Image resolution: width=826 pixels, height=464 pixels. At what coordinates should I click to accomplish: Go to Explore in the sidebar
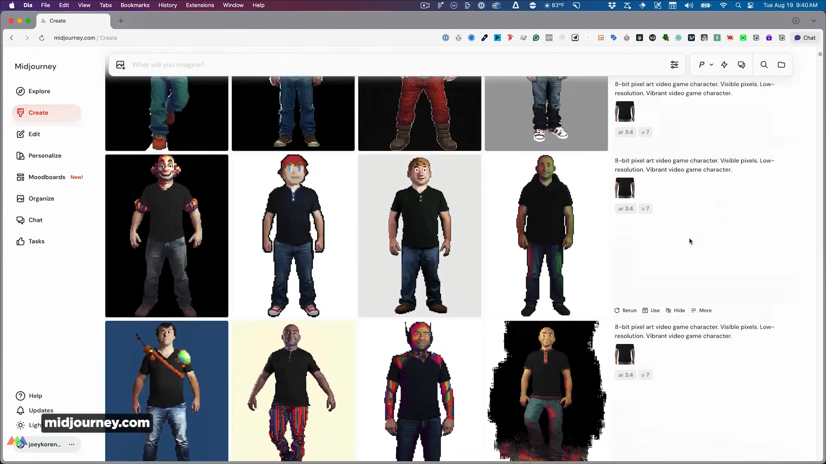(x=39, y=91)
